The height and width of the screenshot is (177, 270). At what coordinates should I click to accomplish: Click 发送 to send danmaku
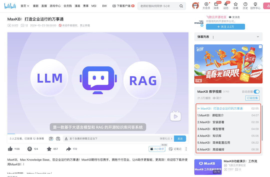coord(180,139)
